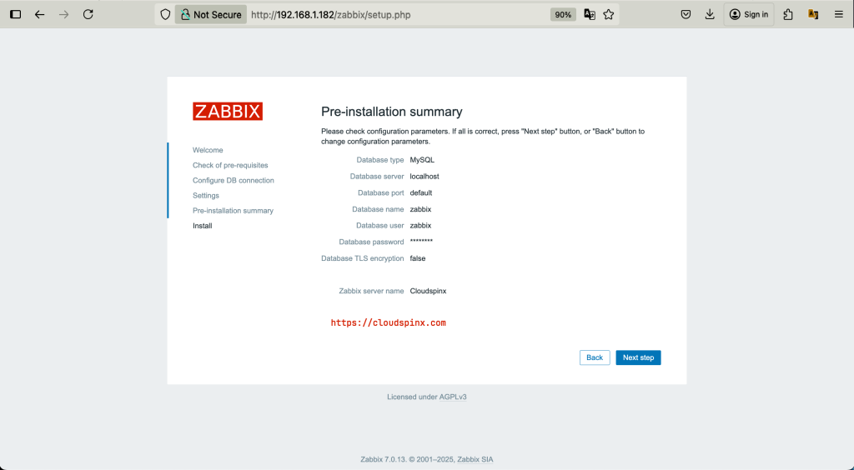Click the ZABBIX logo

pyautogui.click(x=228, y=111)
